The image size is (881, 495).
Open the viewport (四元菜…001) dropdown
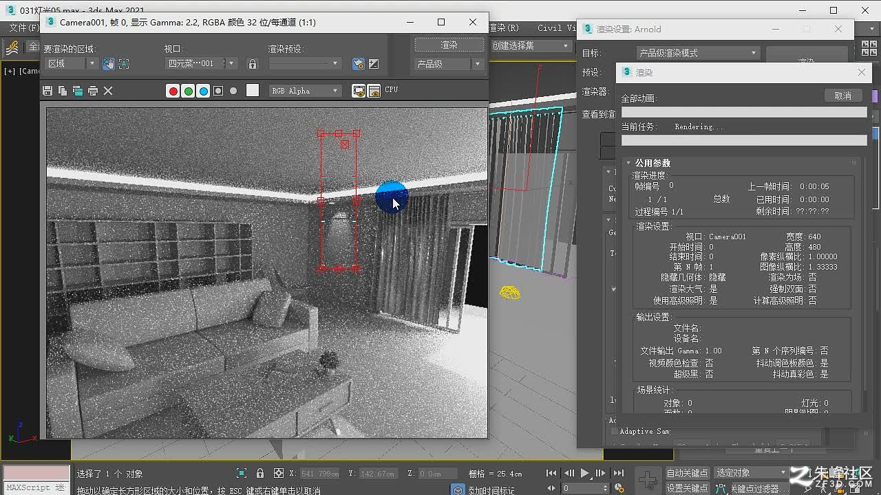[x=202, y=63]
